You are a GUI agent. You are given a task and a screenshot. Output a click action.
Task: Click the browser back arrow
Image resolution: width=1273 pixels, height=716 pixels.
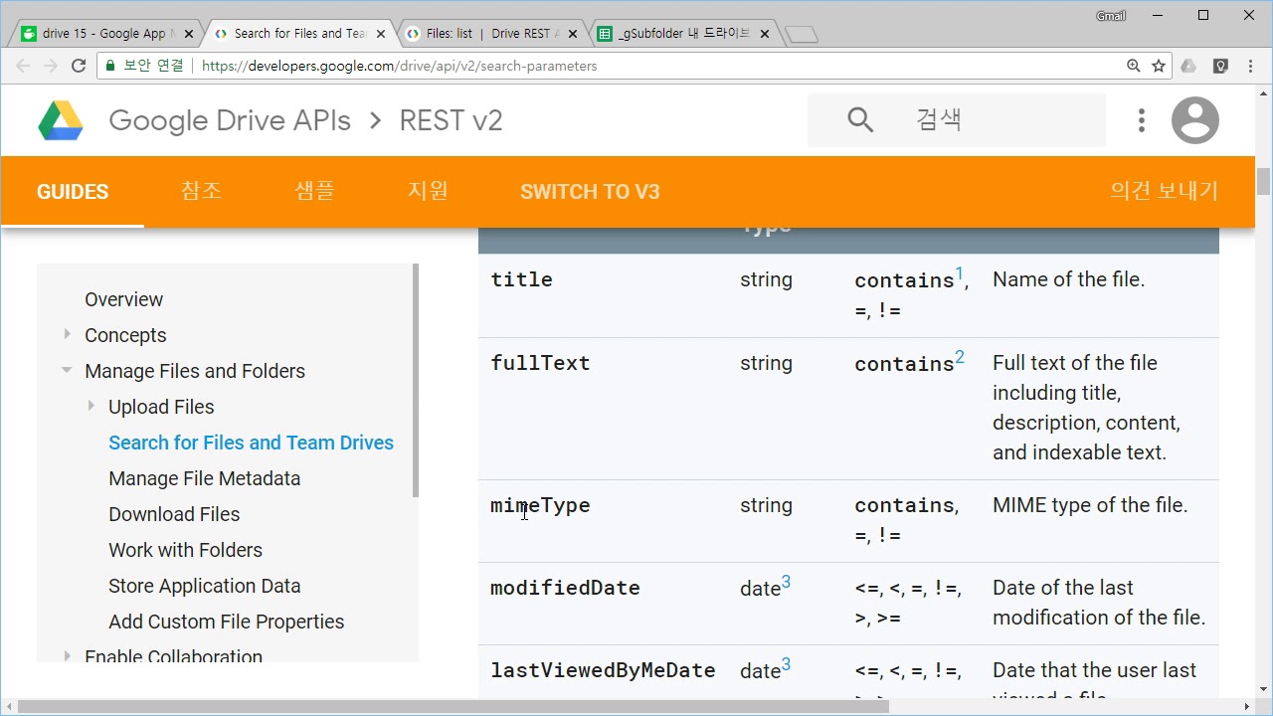pos(23,66)
